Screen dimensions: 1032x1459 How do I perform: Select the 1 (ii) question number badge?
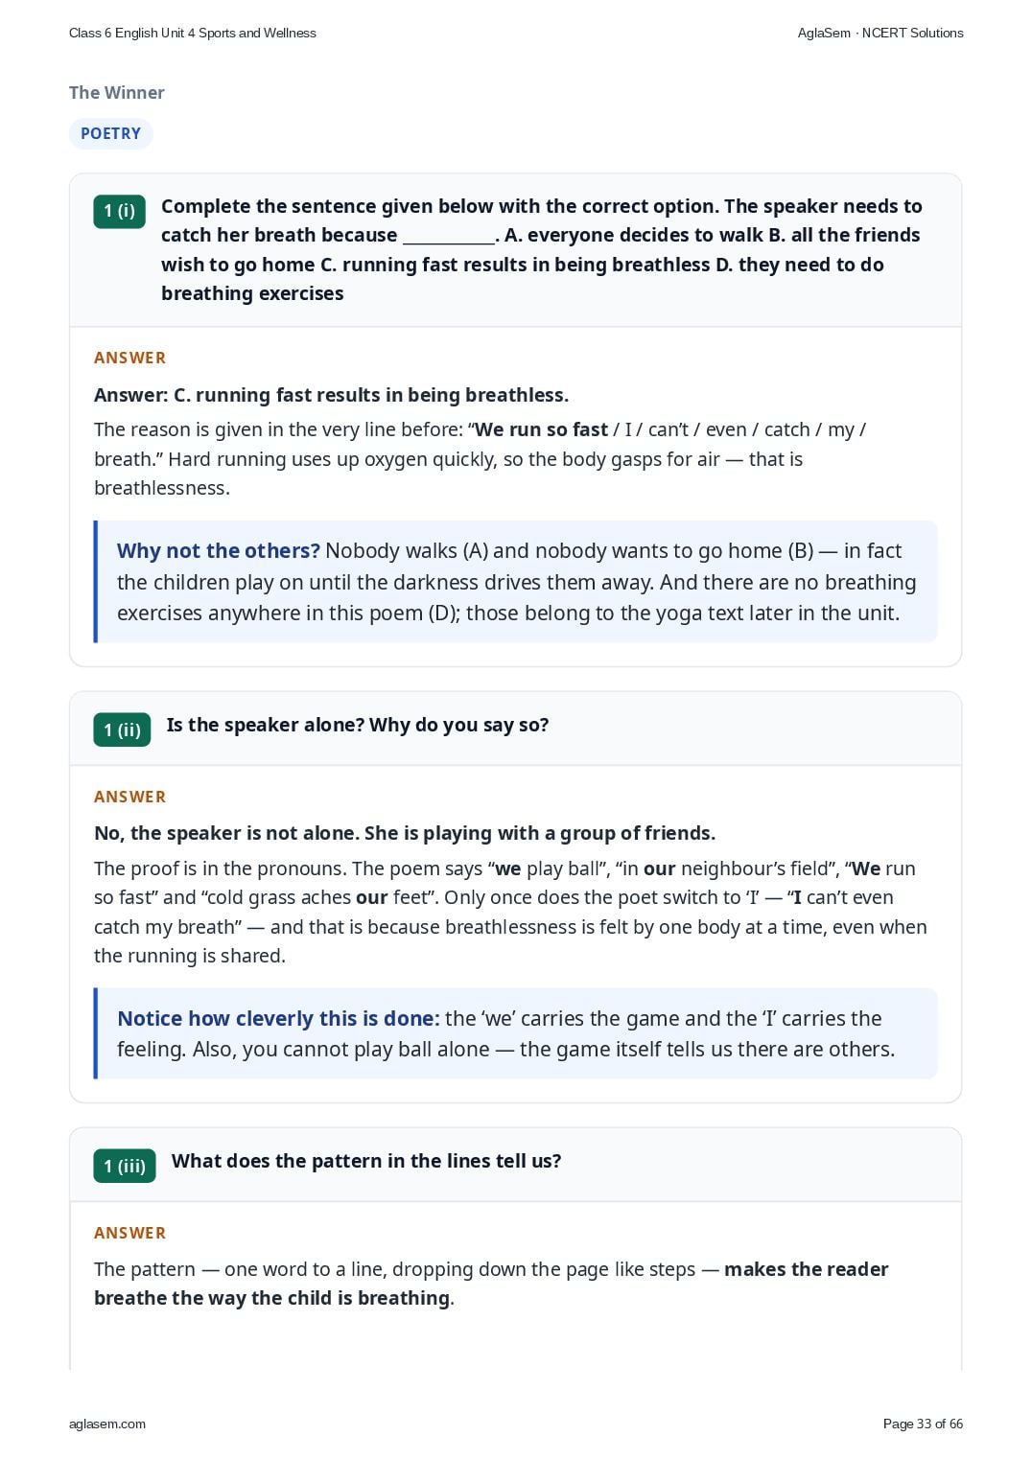coord(122,729)
